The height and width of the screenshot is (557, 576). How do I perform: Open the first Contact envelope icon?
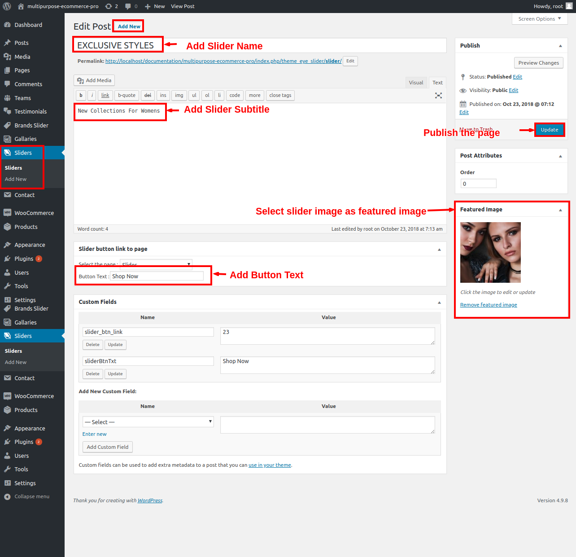click(x=7, y=195)
